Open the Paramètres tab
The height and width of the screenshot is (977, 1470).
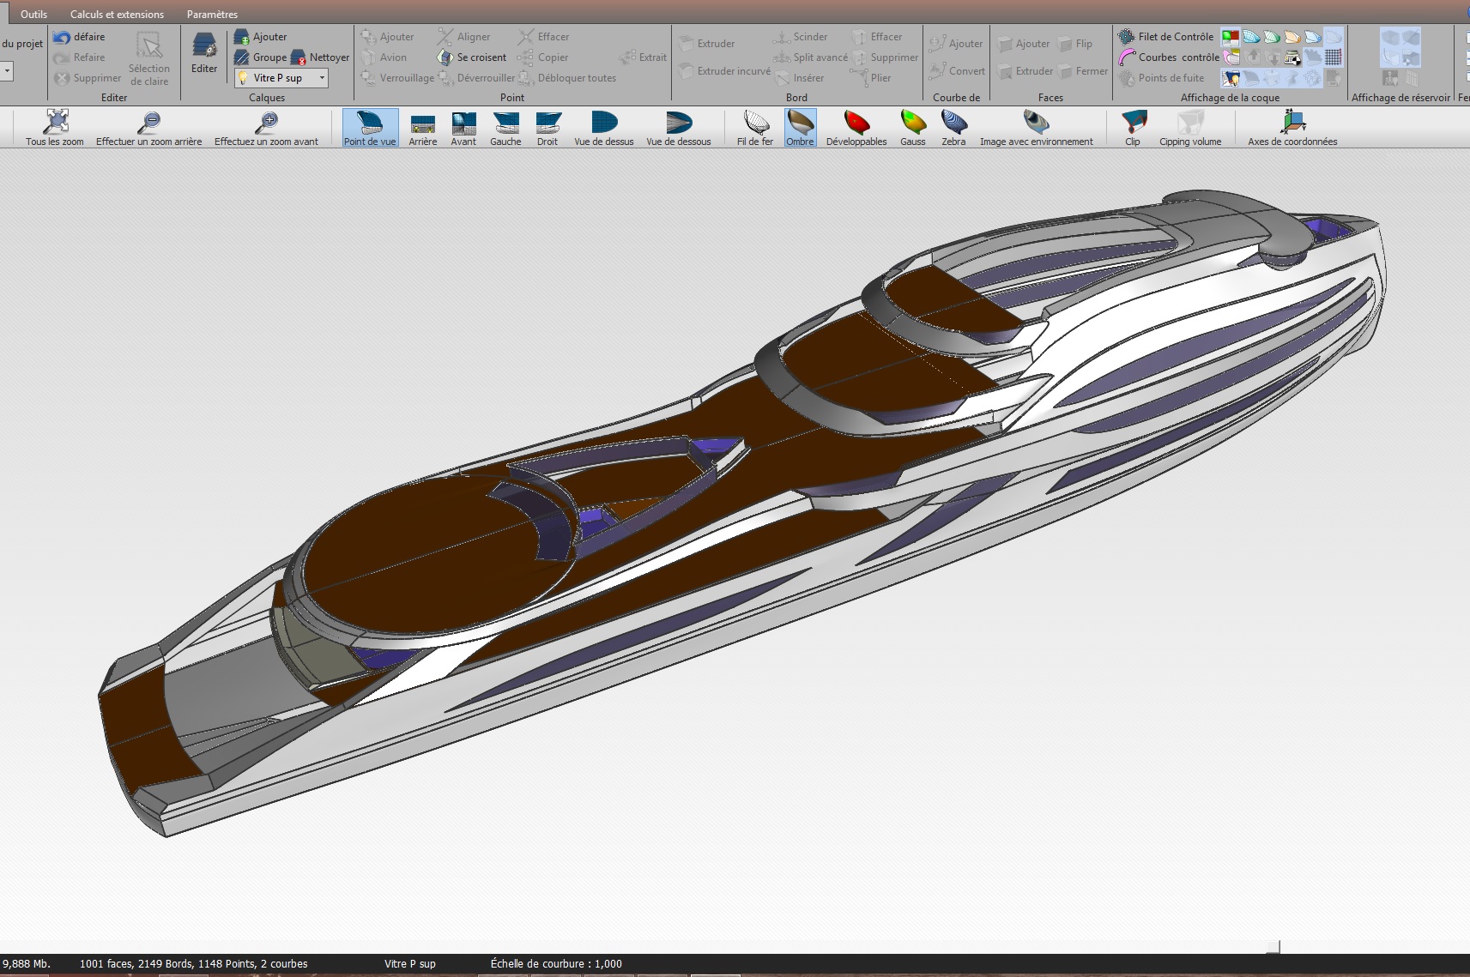click(212, 14)
